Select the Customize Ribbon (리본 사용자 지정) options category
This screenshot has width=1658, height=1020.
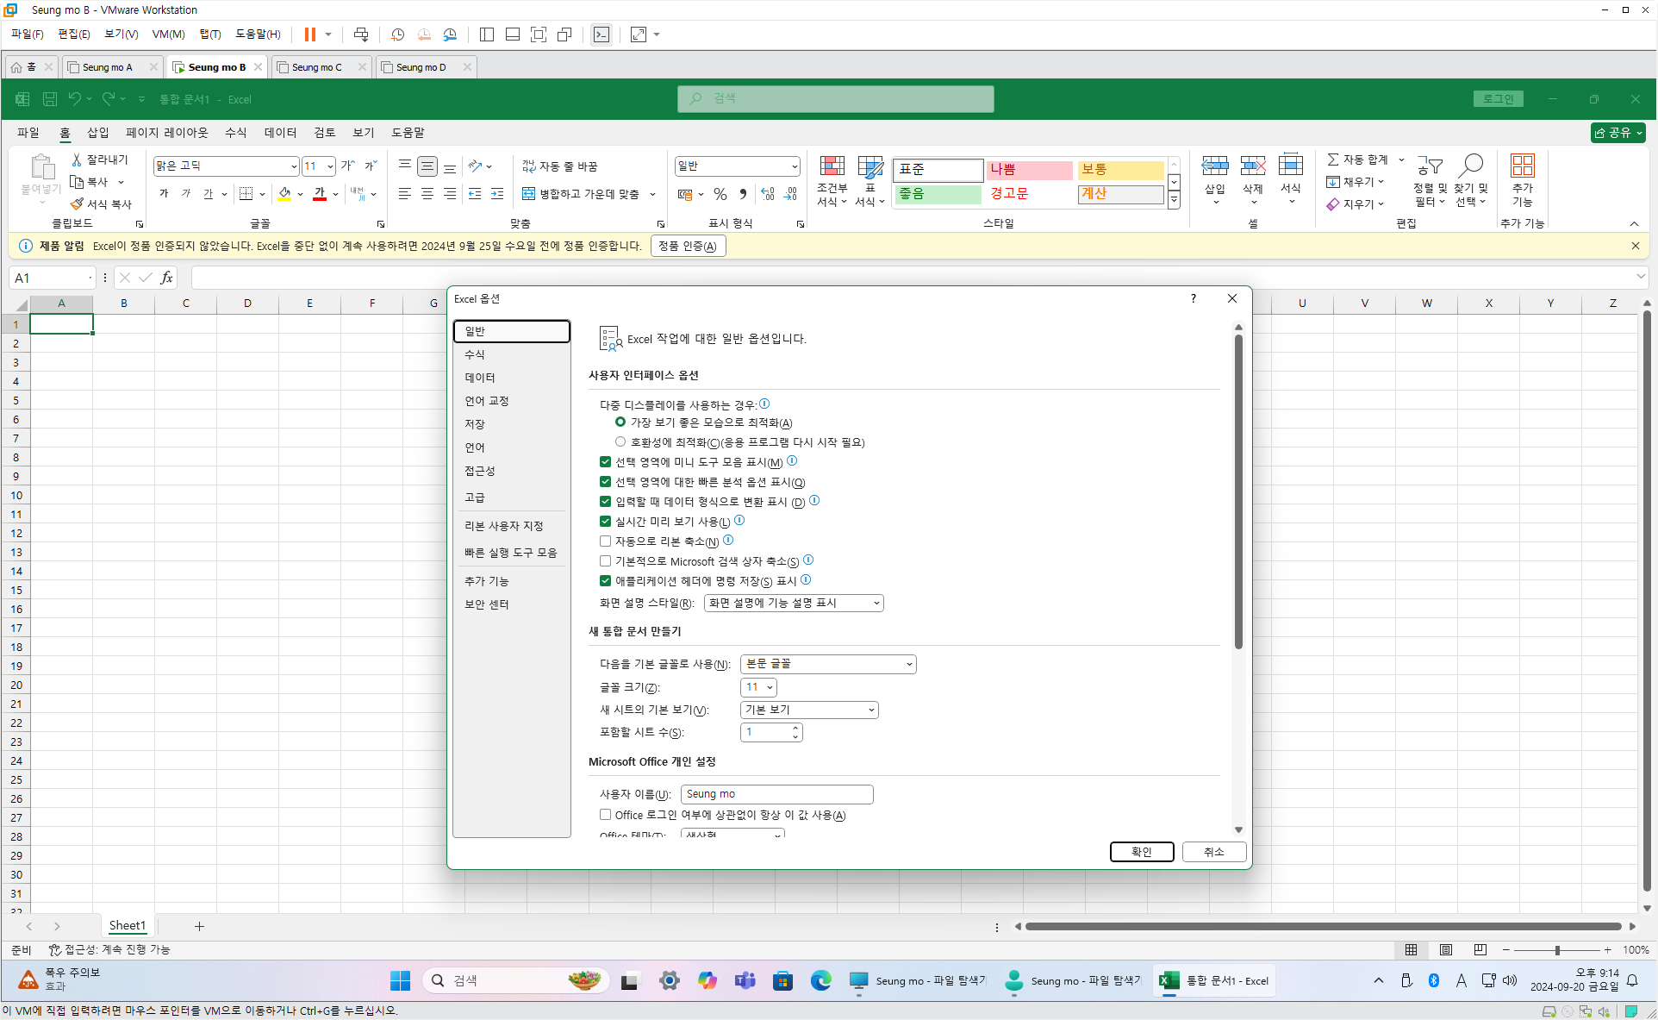(x=504, y=526)
